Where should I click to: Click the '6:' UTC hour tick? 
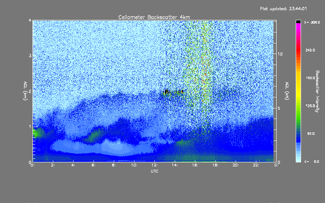point(93,165)
